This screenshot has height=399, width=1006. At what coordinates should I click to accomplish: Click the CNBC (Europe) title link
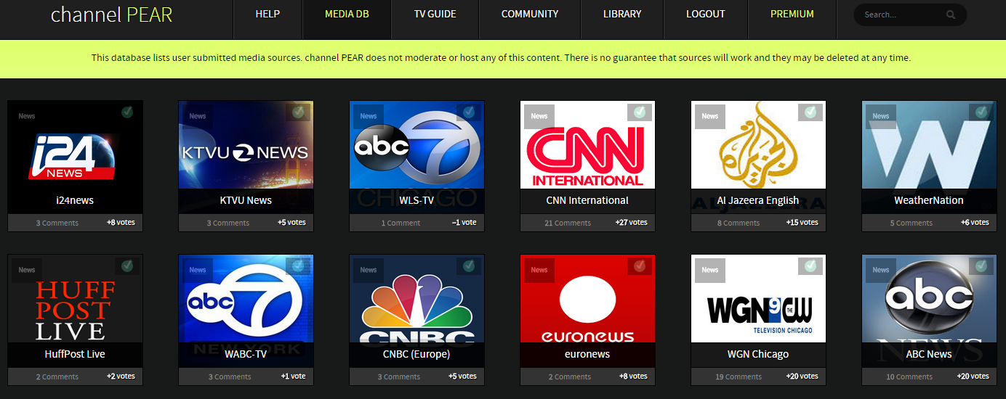(417, 354)
